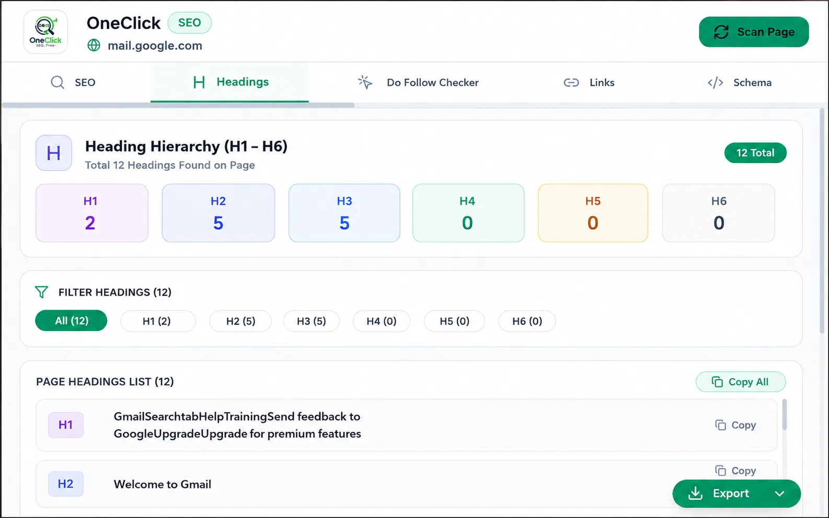Click the chain icon on Links tab
Image resolution: width=829 pixels, height=518 pixels.
tap(571, 83)
